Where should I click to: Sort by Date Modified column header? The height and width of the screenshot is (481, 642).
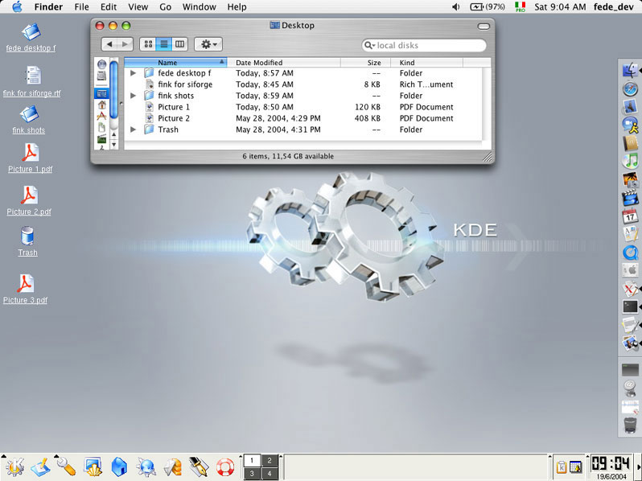[284, 63]
